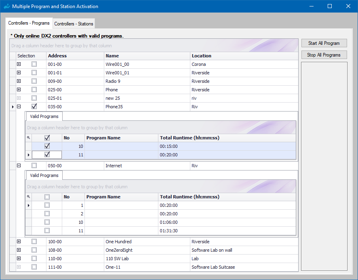This screenshot has width=358, height=280.
Task: Sort by the Address column header
Action: (x=75, y=56)
